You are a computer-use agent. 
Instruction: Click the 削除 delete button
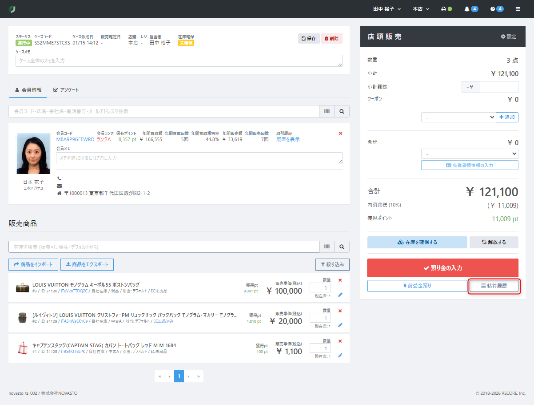pos(332,38)
